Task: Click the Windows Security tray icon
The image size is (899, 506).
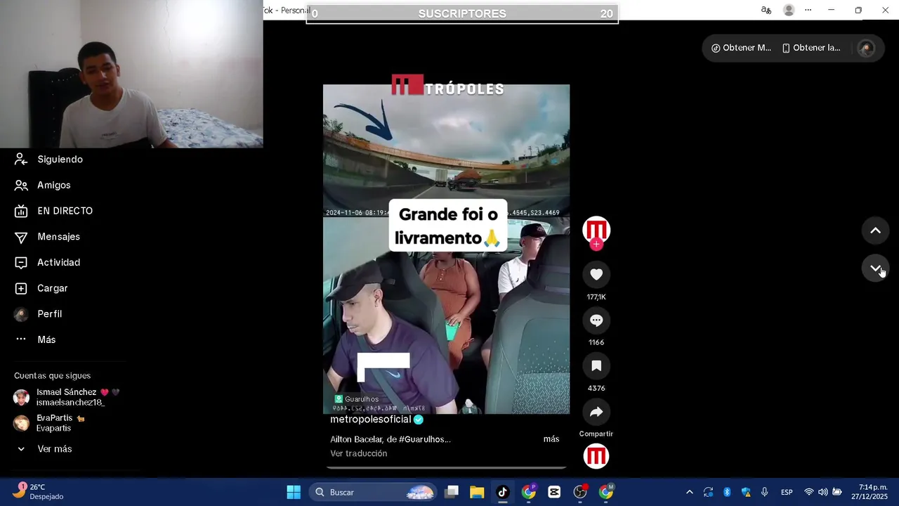Action: click(x=746, y=492)
